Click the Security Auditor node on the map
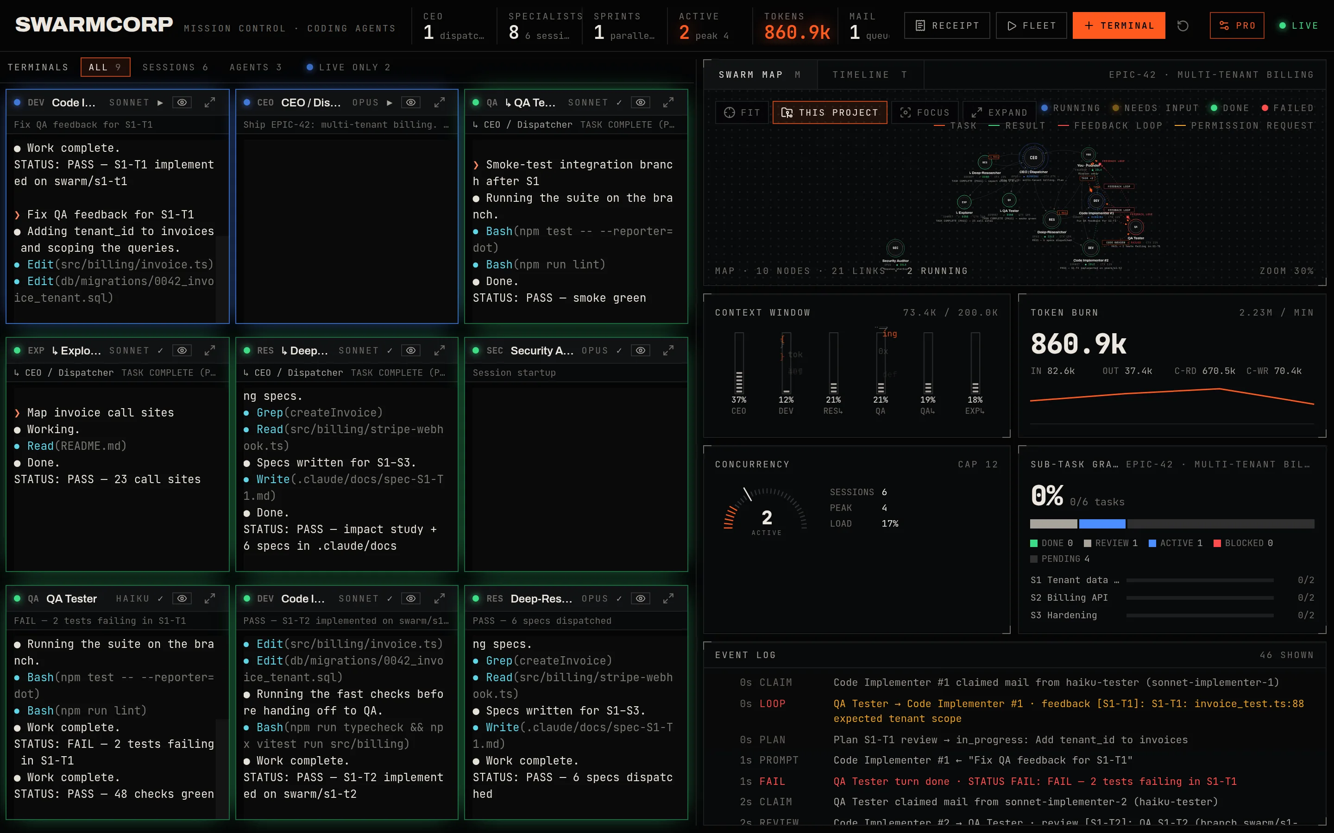Image resolution: width=1334 pixels, height=833 pixels. [x=895, y=248]
